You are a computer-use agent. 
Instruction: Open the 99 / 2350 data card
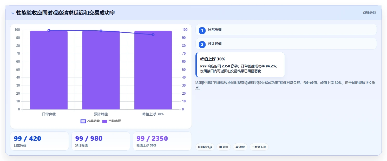tap(162, 141)
